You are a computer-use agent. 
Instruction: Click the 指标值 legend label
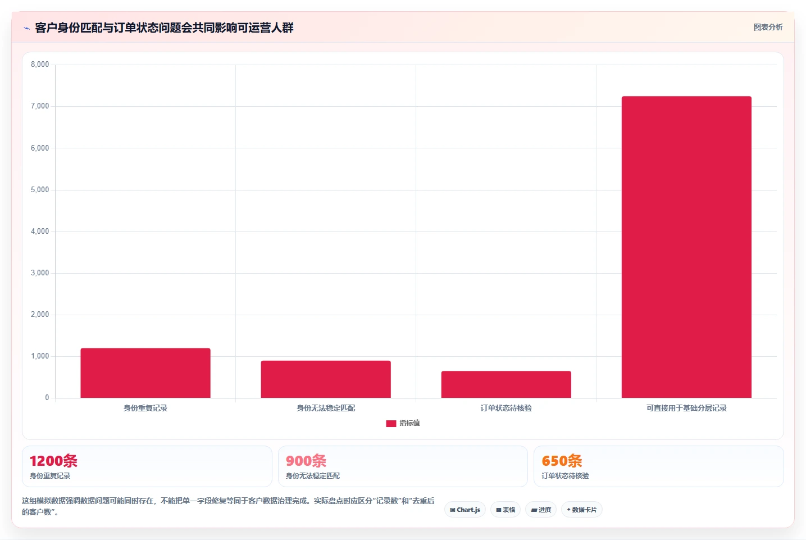click(x=409, y=423)
